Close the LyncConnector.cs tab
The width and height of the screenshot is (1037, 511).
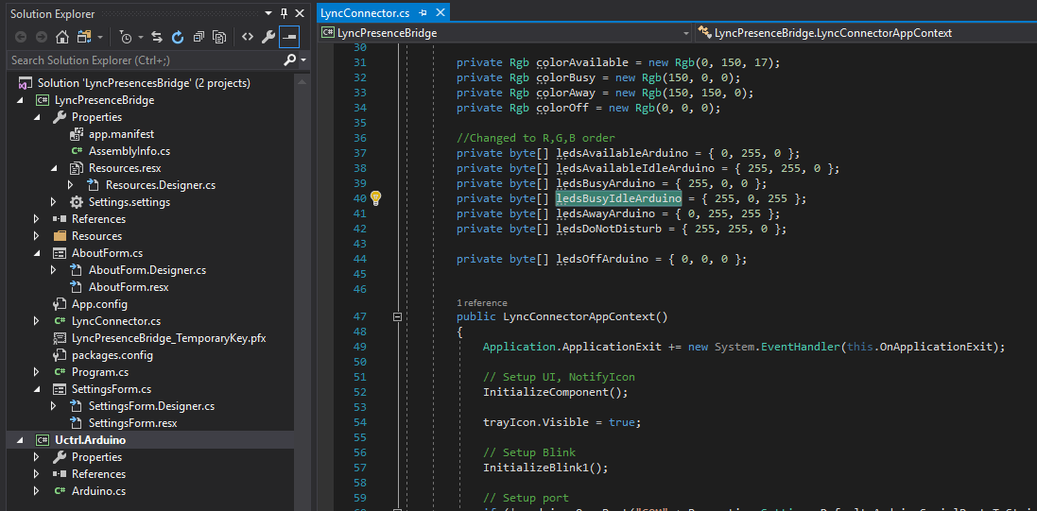click(440, 13)
